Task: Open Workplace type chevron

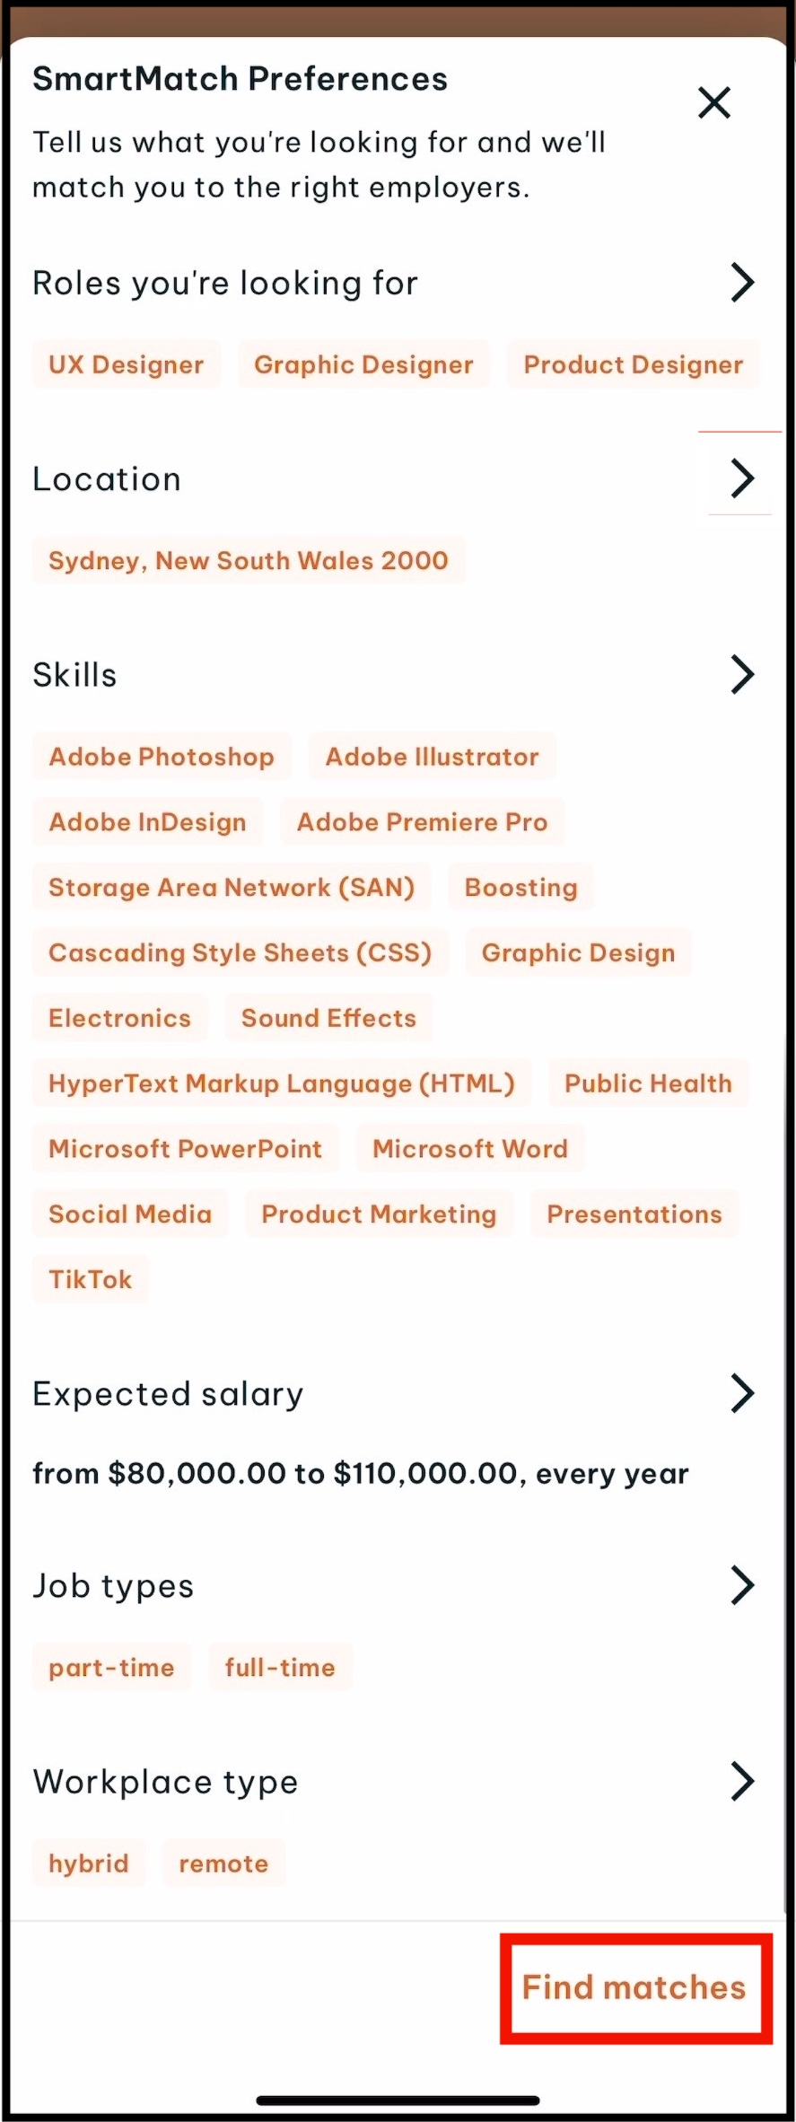Action: [x=741, y=1781]
